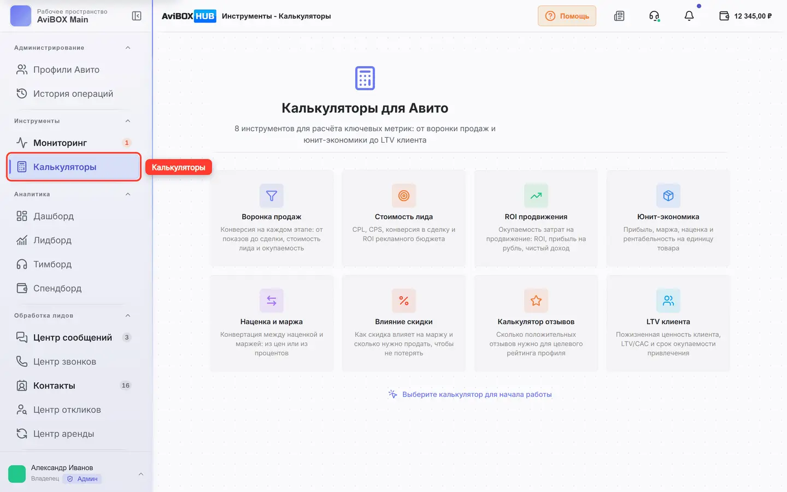Open the Калькулятор отзывов star calculator
Screen dimensions: 787x492
[x=536, y=323]
